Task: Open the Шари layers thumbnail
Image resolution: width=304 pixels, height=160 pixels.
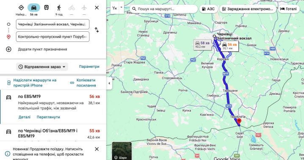Action: tap(122, 151)
